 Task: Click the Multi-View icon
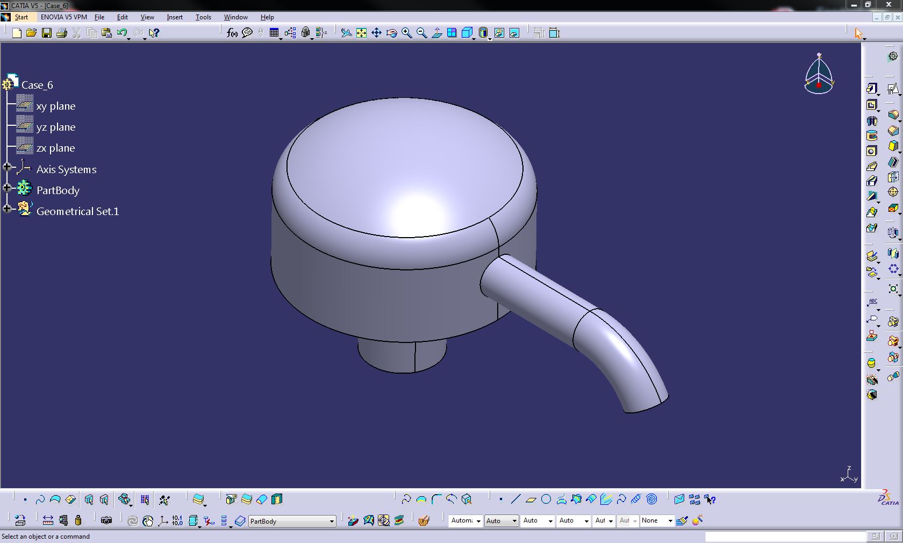pyautogui.click(x=452, y=33)
